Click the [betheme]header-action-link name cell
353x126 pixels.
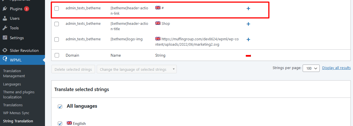[129, 11]
